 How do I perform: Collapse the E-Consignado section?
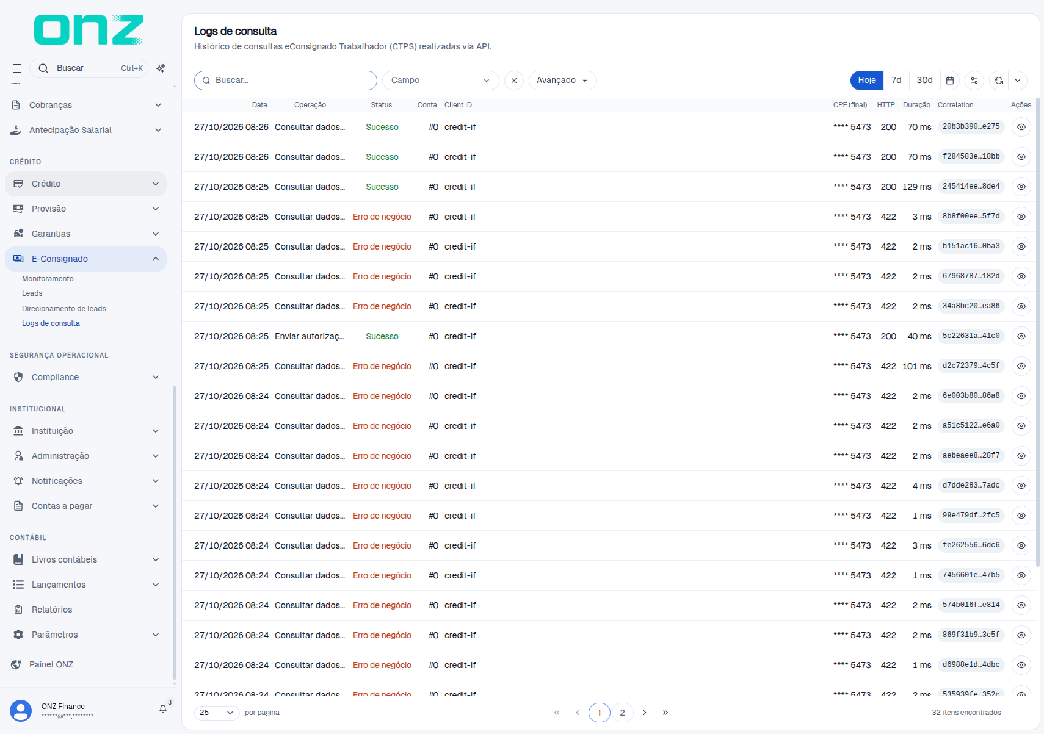click(85, 259)
